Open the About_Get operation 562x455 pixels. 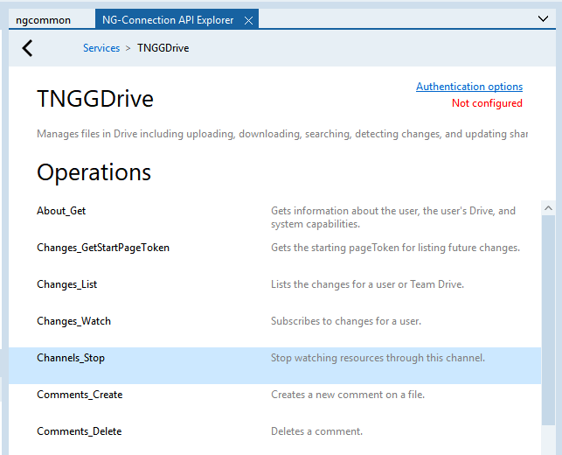tap(61, 211)
